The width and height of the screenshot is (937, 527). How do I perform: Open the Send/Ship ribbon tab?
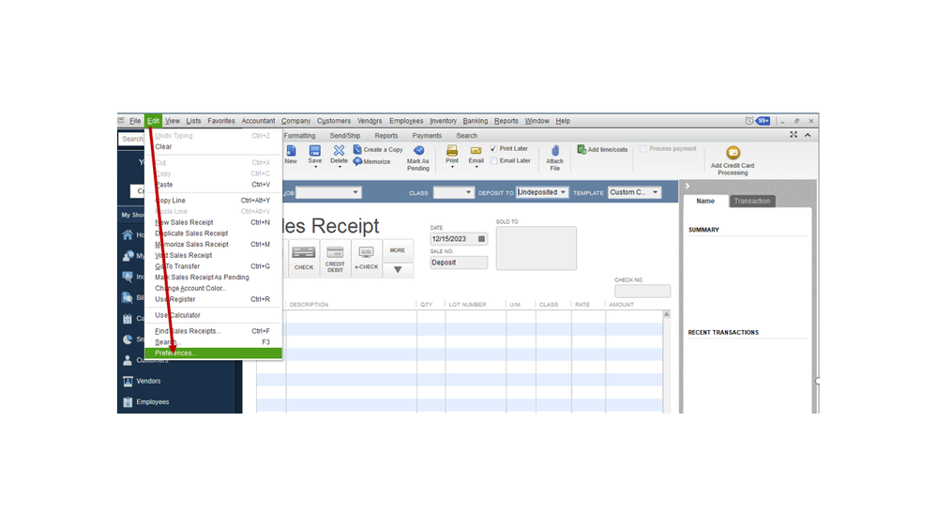tap(345, 136)
